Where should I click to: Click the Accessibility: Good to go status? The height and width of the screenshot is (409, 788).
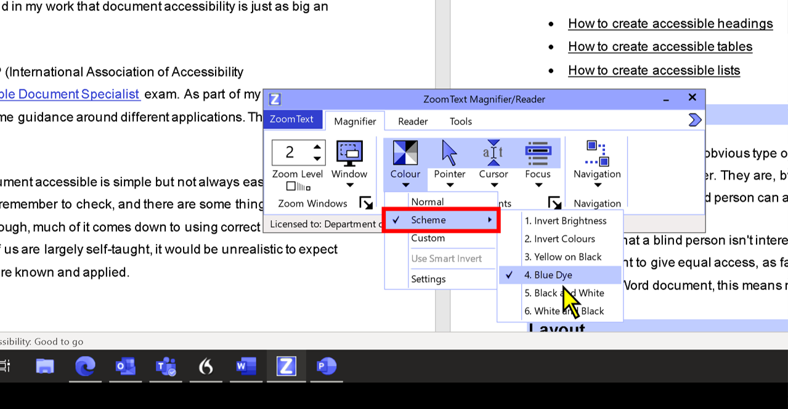click(x=41, y=342)
